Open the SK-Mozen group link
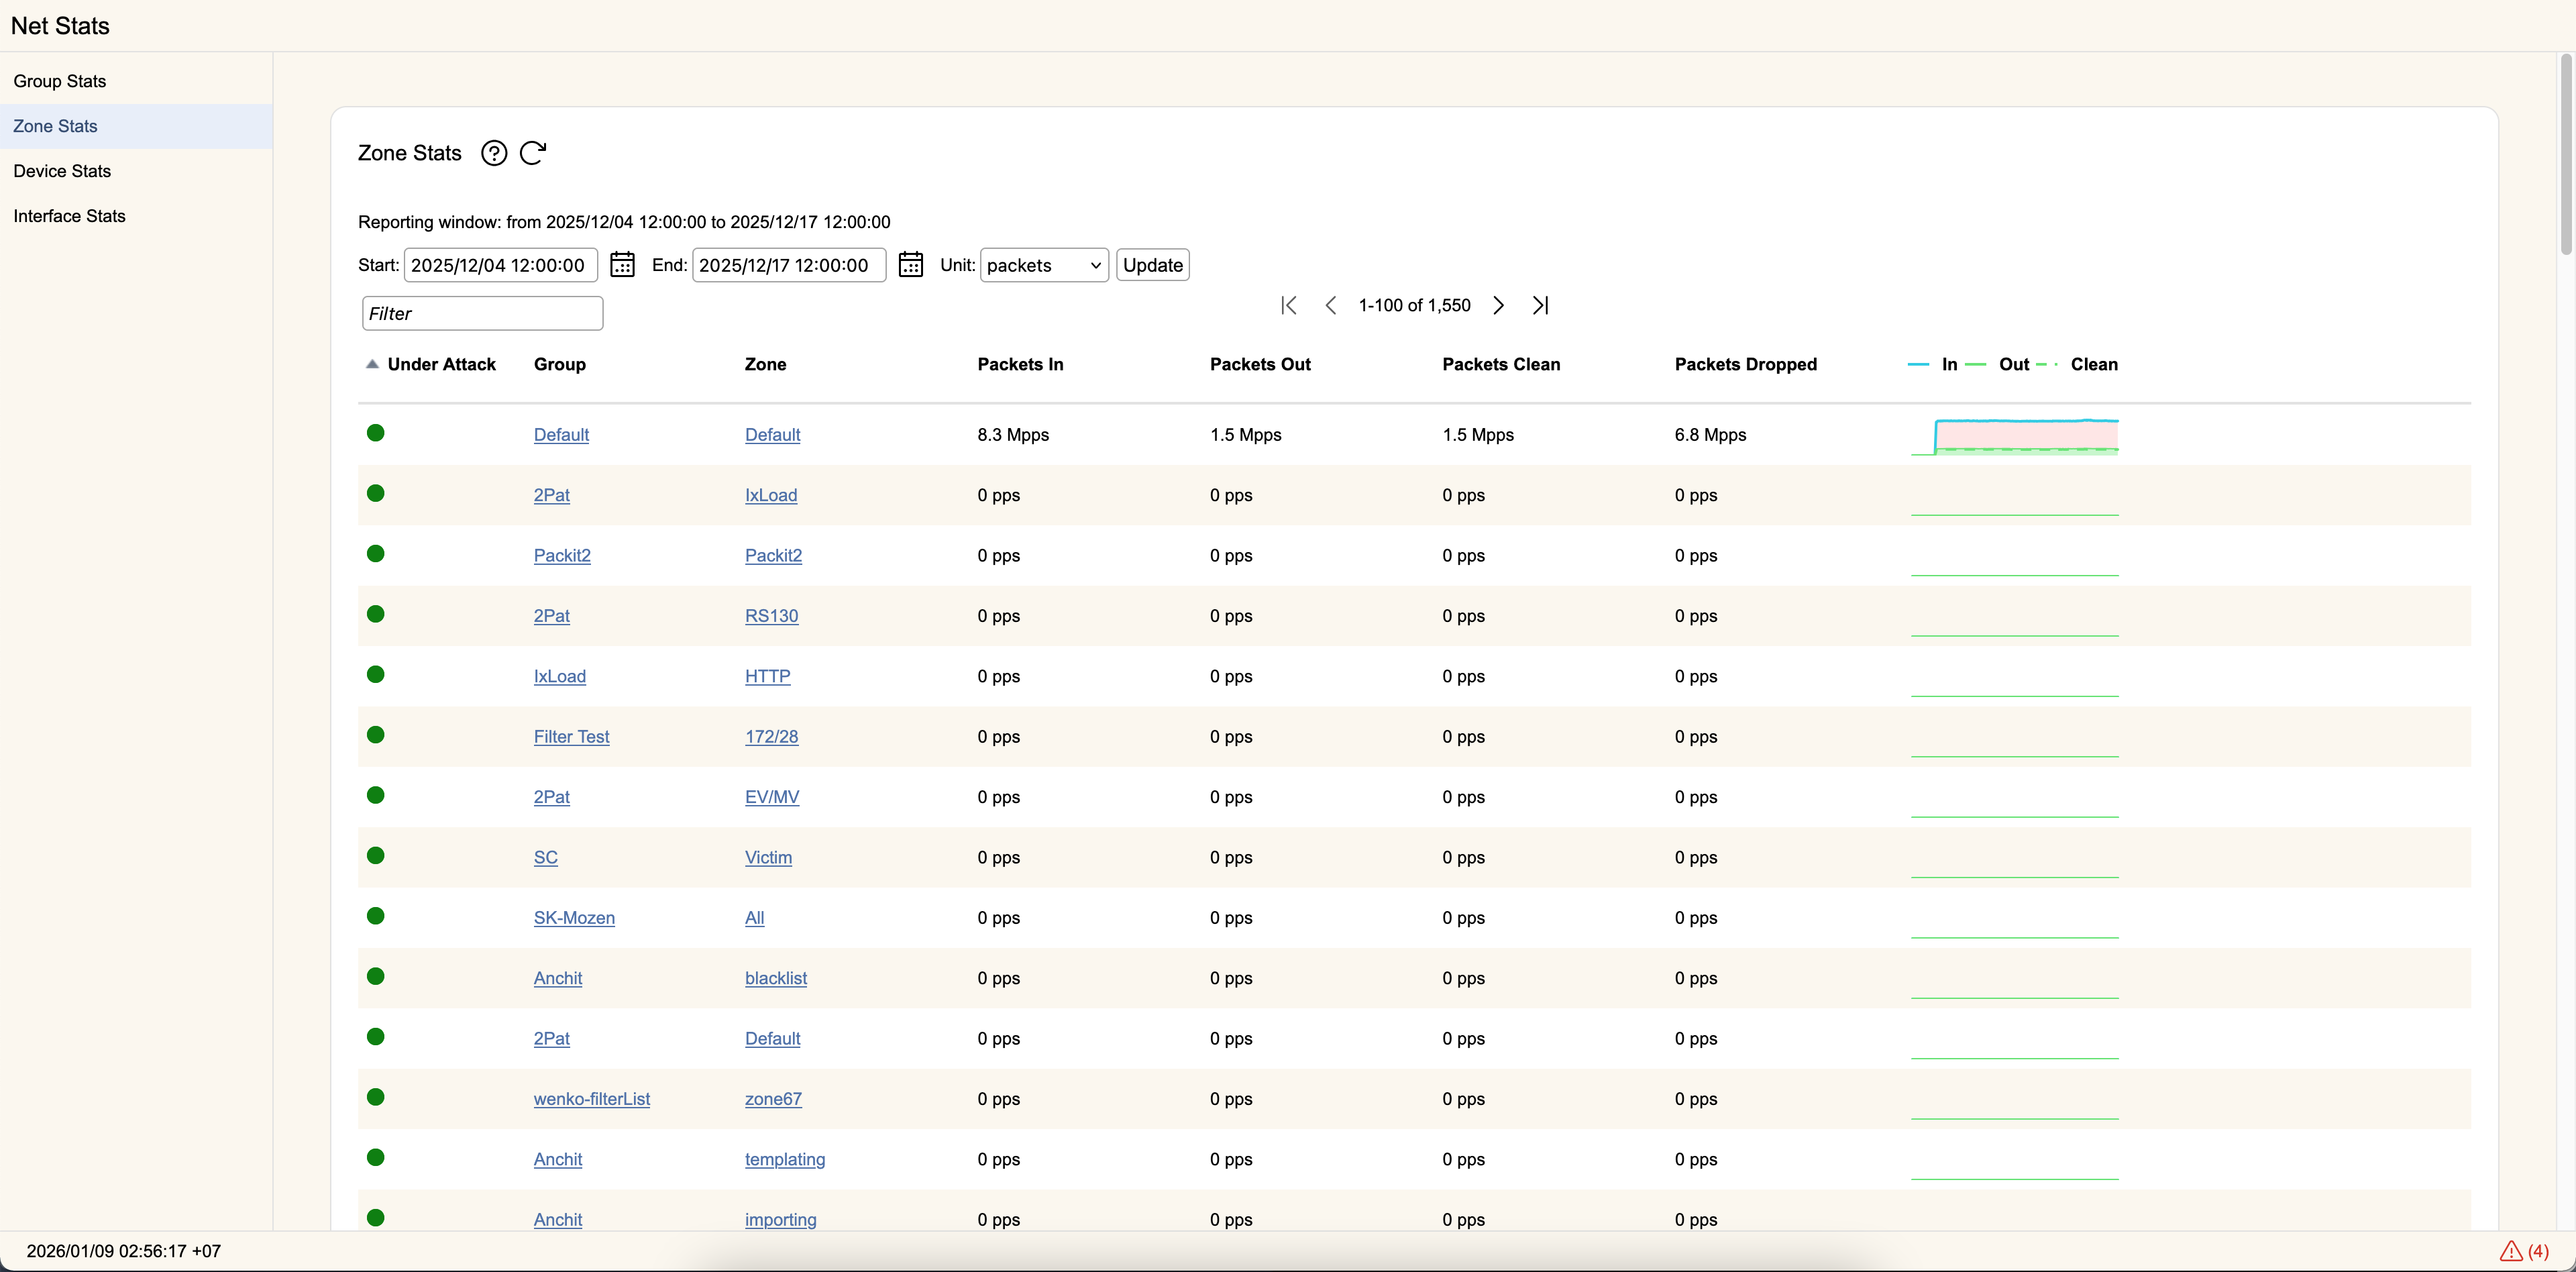 (574, 918)
